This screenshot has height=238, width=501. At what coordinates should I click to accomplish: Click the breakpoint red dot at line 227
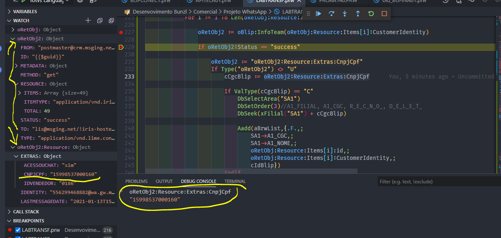(121, 32)
